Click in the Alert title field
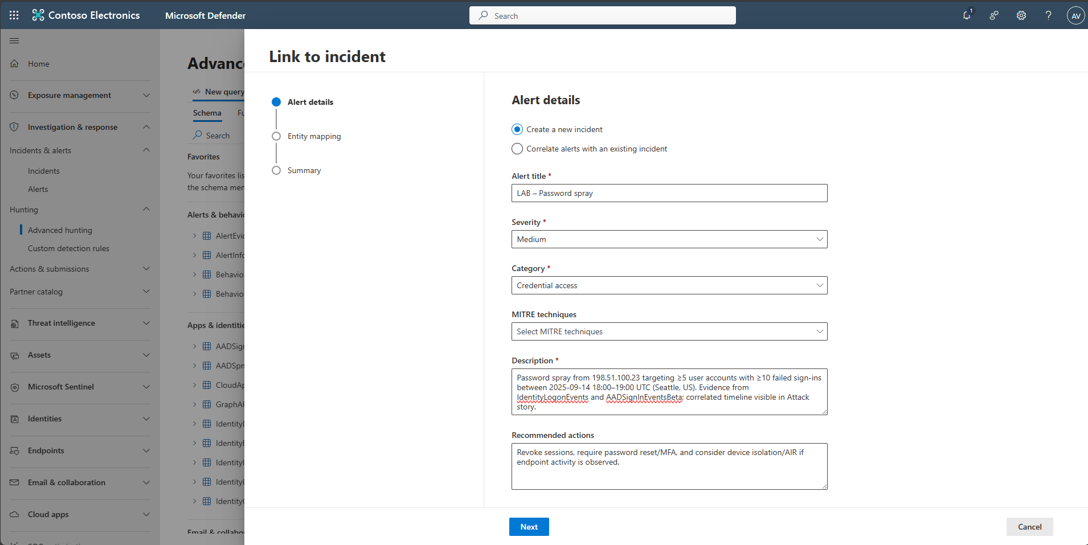Screen dimensions: 1088x545 tap(669, 193)
